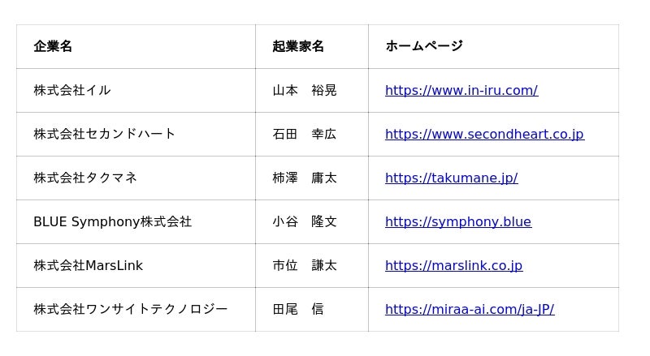The height and width of the screenshot is (356, 650).
Task: Click the 株式会社MarsLink cell
Action: [x=88, y=265]
